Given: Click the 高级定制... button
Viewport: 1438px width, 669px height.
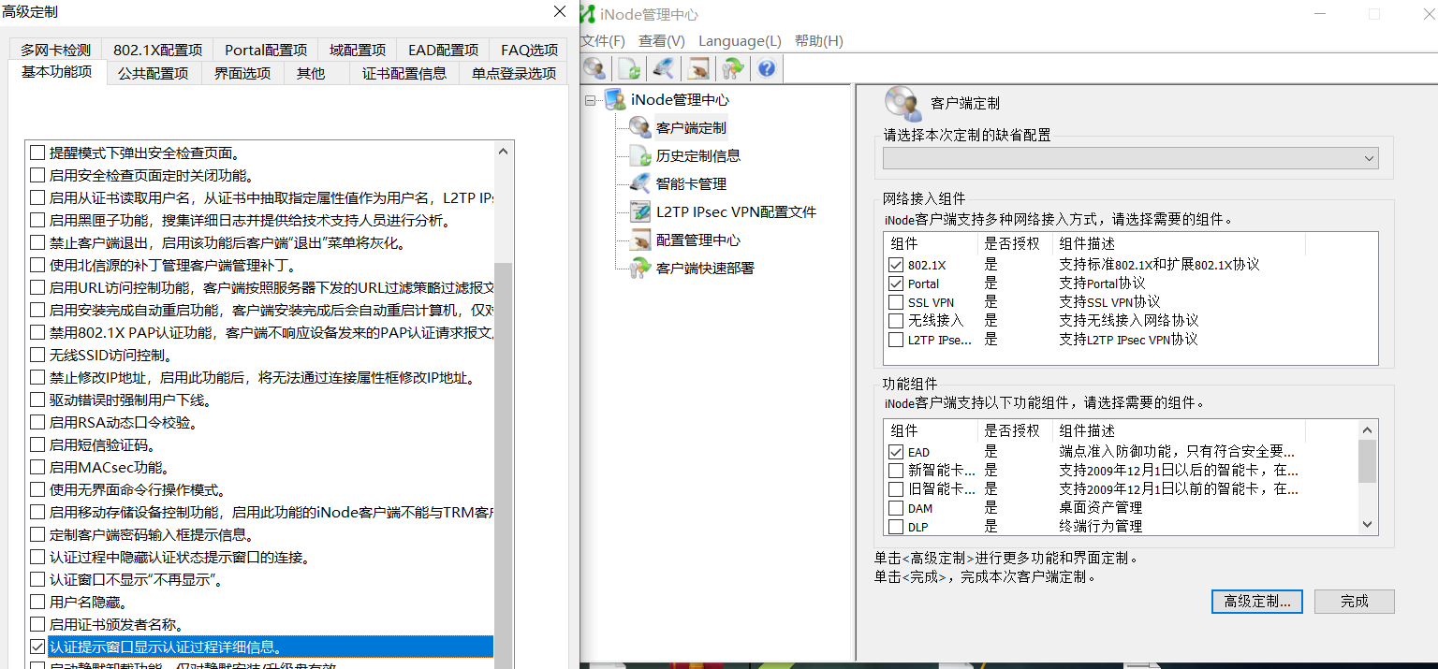Looking at the screenshot, I should coord(1256,602).
